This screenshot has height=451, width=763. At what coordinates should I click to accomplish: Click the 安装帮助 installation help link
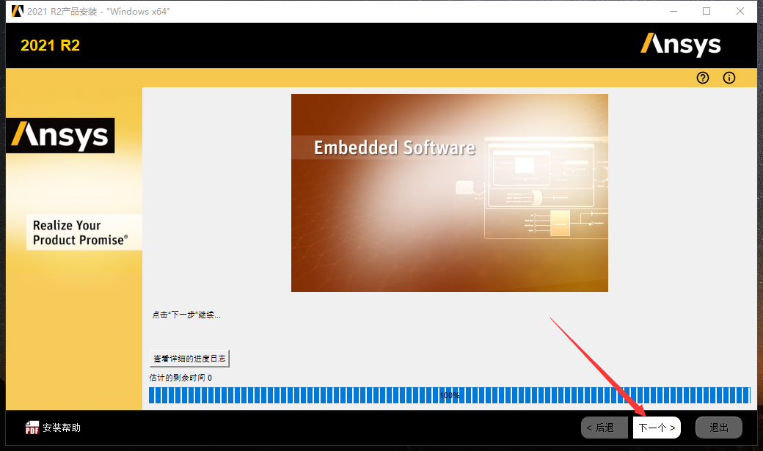coord(60,427)
